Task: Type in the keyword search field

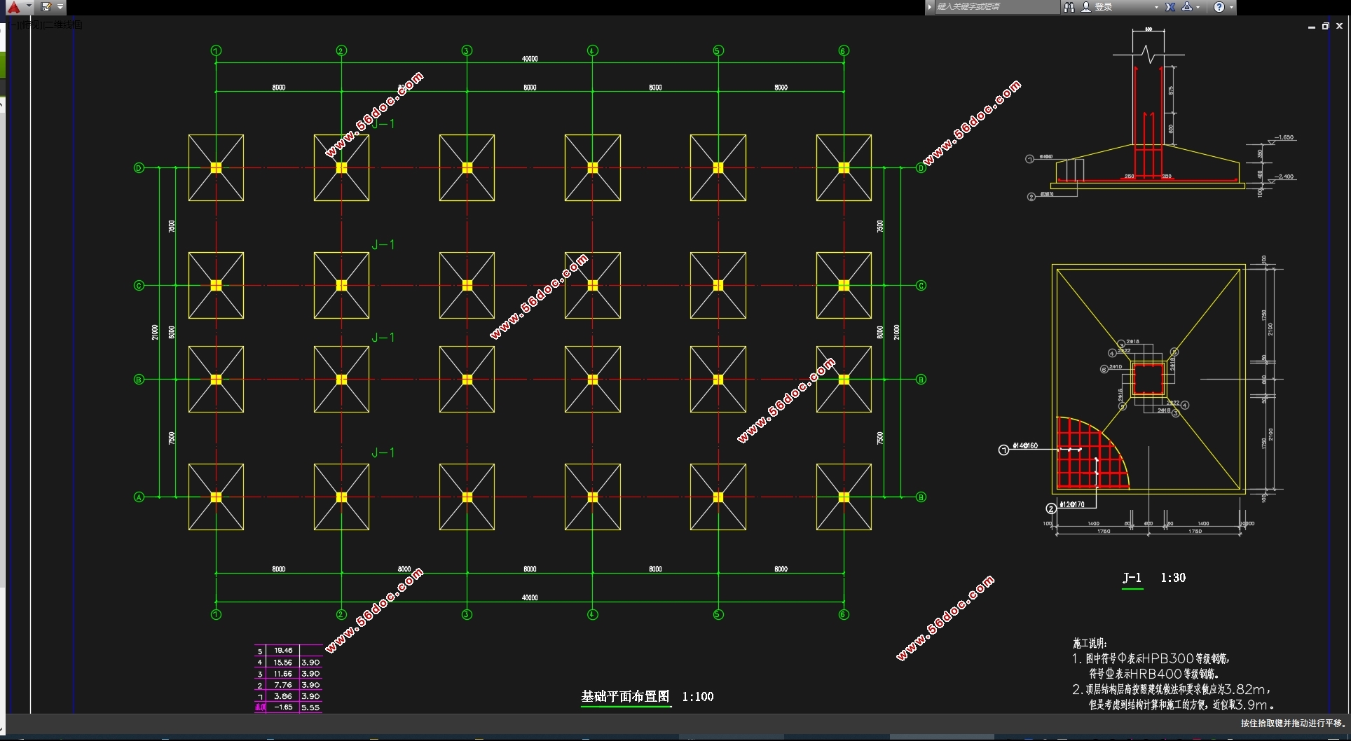Action: point(995,7)
